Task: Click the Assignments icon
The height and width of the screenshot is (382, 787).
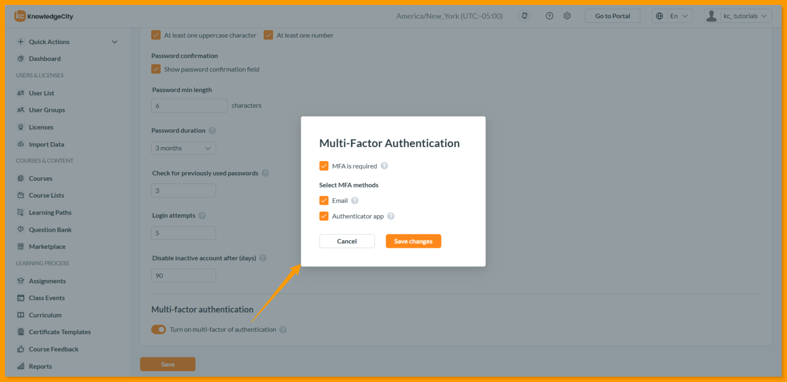Action: coord(21,281)
